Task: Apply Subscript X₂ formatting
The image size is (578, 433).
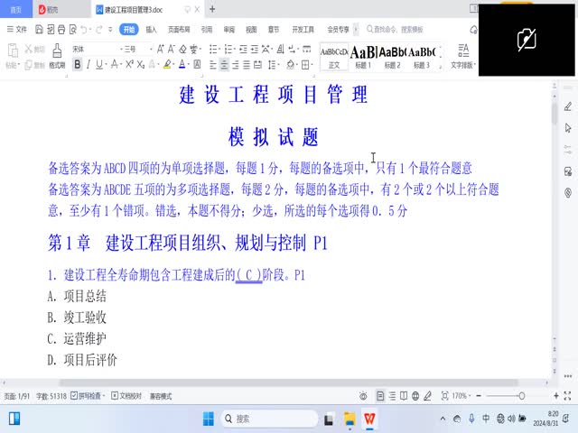Action: click(141, 65)
